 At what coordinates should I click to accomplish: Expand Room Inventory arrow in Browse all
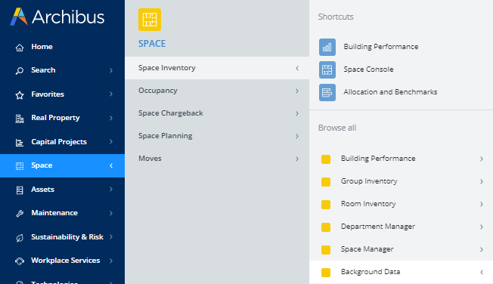click(x=482, y=204)
